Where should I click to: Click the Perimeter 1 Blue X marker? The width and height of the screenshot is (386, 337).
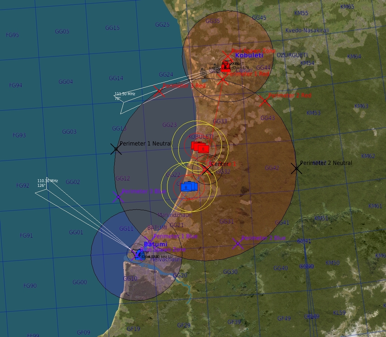(x=150, y=242)
